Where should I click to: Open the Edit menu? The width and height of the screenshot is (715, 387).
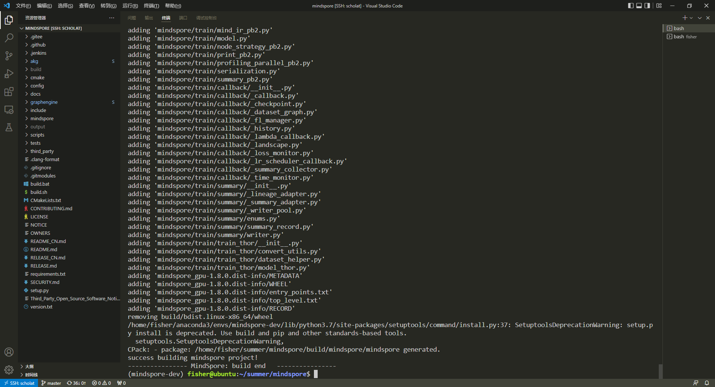[44, 6]
